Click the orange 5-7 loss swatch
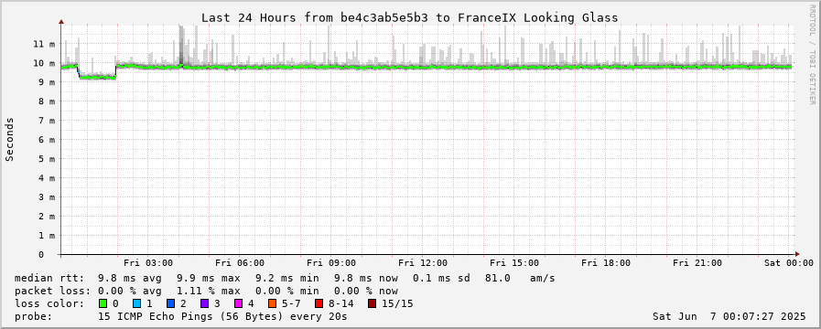This screenshot has height=329, width=821. point(272,303)
